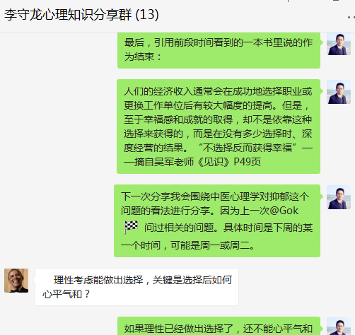Click the text 心平气和？ in white bubble
355x335 pixels.
[x=66, y=294]
